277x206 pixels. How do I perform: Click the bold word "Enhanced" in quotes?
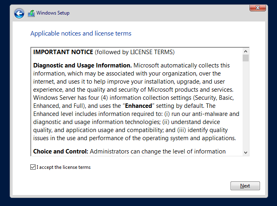coord(138,106)
